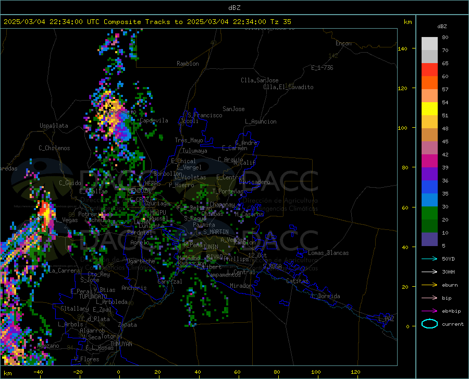This screenshot has height=379, width=469.
Task: Pick the magenta 39-42 dBZ swatch
Action: click(429, 161)
